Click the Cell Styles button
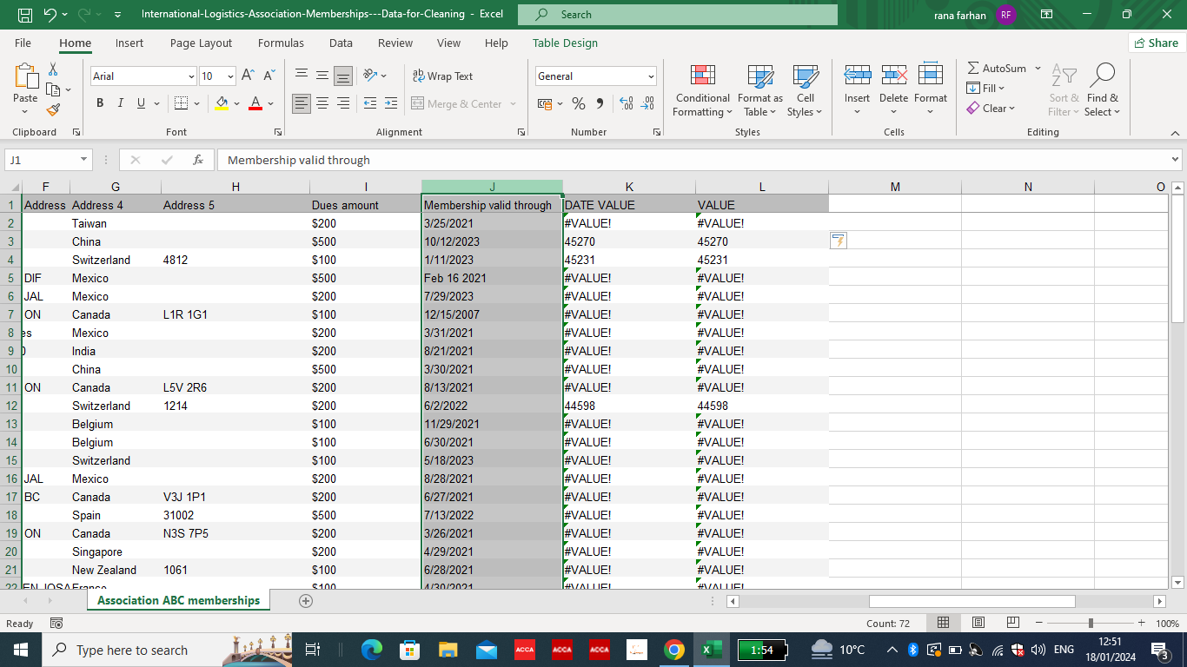This screenshot has height=667, width=1187. [806, 90]
